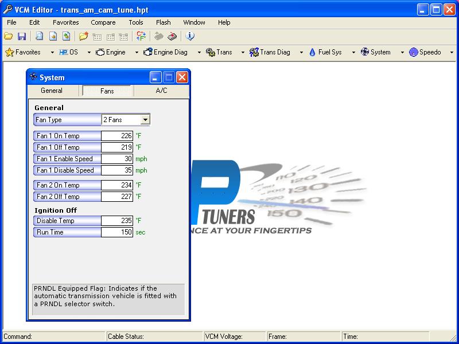Image resolution: width=459 pixels, height=344 pixels.
Task: Click the temperature units C/F conversion icon
Action: click(x=141, y=36)
